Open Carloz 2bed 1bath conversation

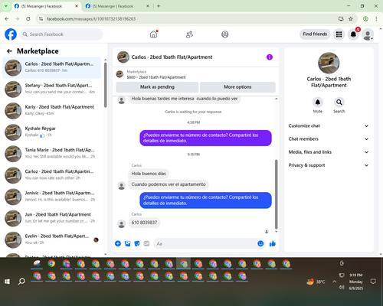pos(51,175)
